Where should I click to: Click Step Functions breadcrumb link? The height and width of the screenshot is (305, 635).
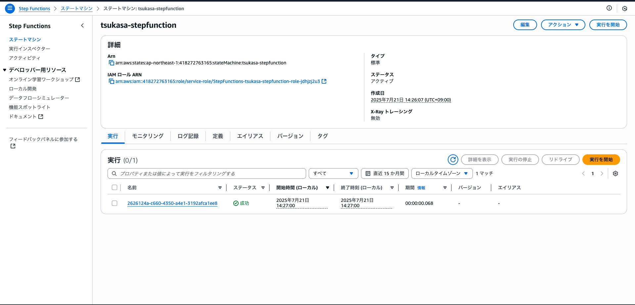(34, 9)
